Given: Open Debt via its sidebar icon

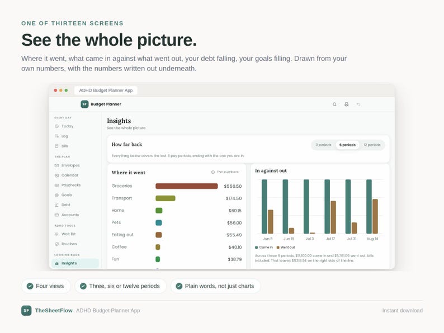Looking at the screenshot, I should pyautogui.click(x=56, y=205).
